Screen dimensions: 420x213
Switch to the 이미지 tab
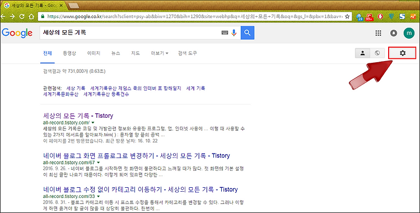[x=94, y=53]
